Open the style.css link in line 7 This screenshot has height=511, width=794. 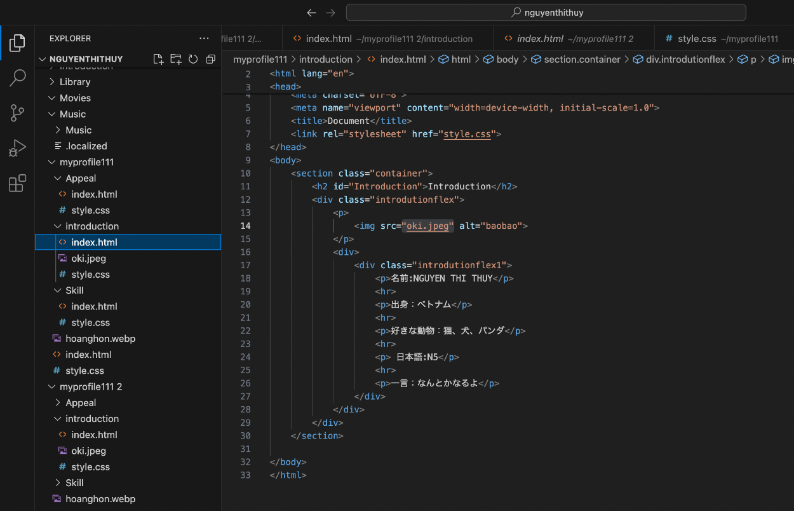point(467,134)
